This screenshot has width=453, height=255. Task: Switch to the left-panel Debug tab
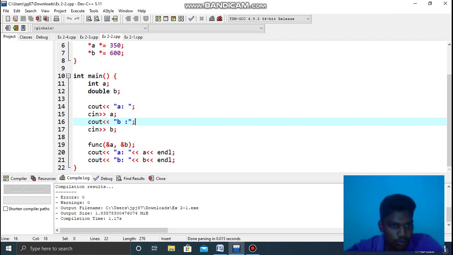pos(42,37)
